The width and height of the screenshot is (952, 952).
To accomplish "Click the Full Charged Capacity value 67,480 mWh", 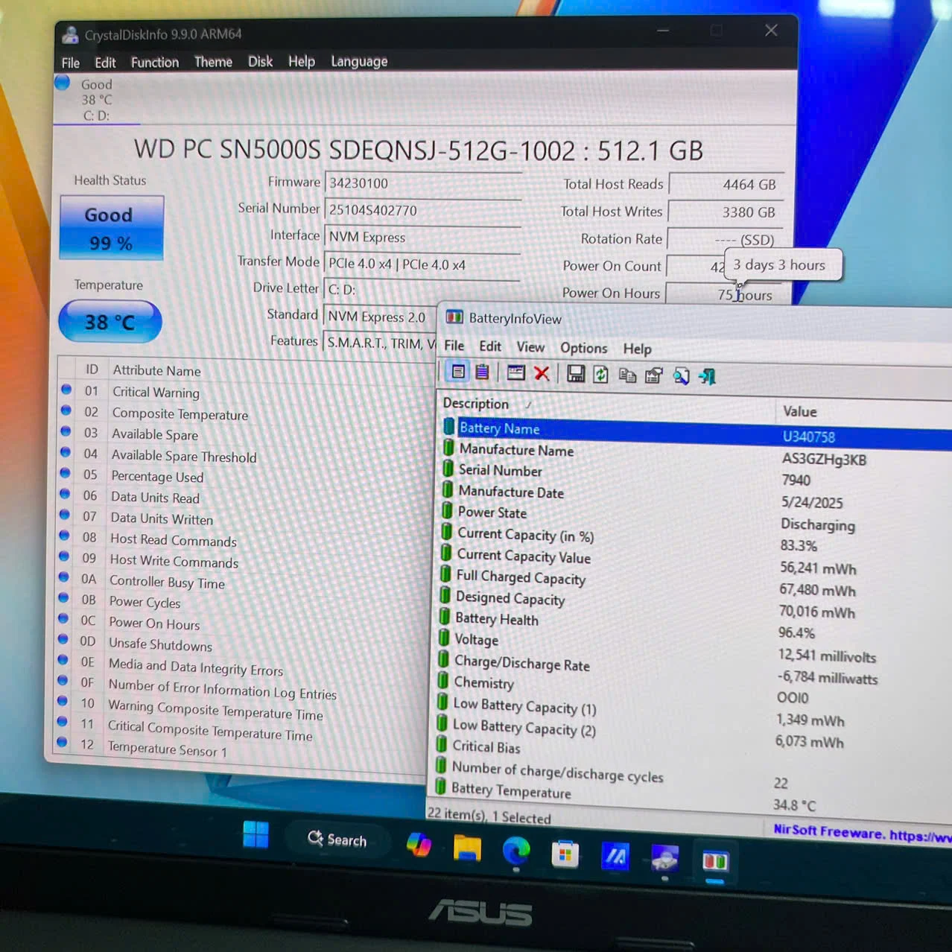I will pyautogui.click(x=818, y=590).
